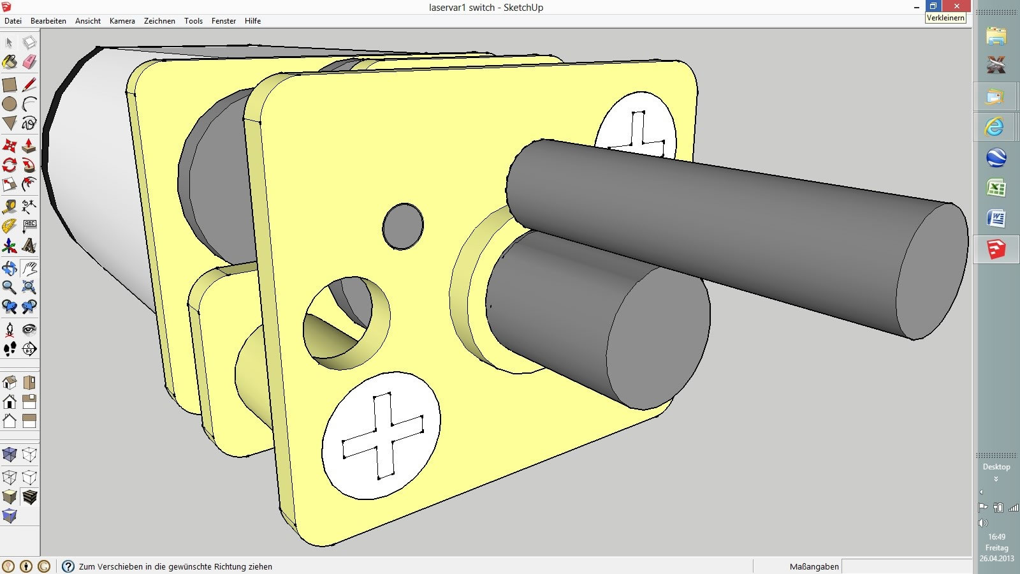Click the Orbit tool

(x=10, y=268)
